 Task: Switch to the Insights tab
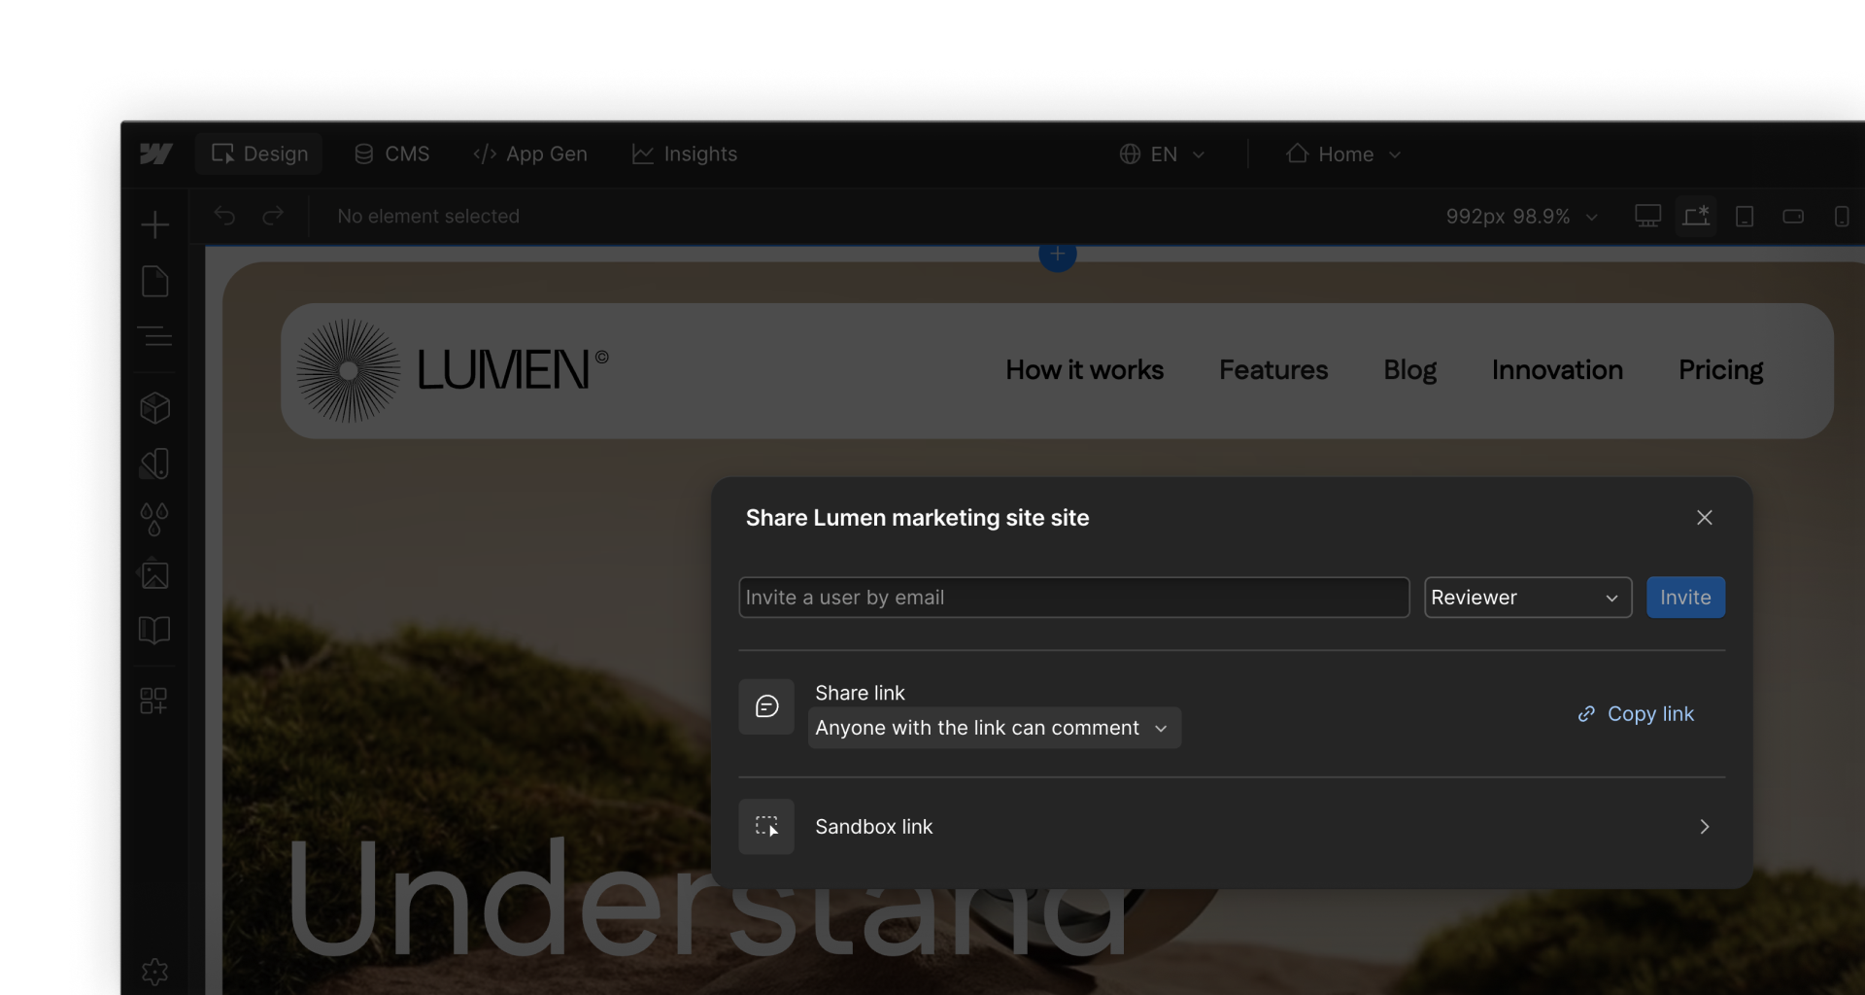click(x=685, y=154)
